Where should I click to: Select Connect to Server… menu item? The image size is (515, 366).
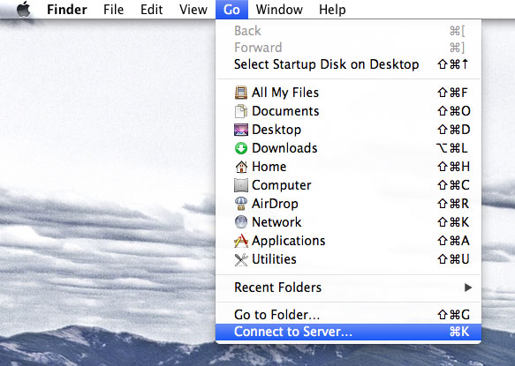pos(348,332)
